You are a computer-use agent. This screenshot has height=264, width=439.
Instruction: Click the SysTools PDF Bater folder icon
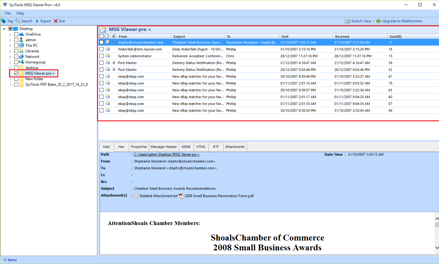pos(21,84)
